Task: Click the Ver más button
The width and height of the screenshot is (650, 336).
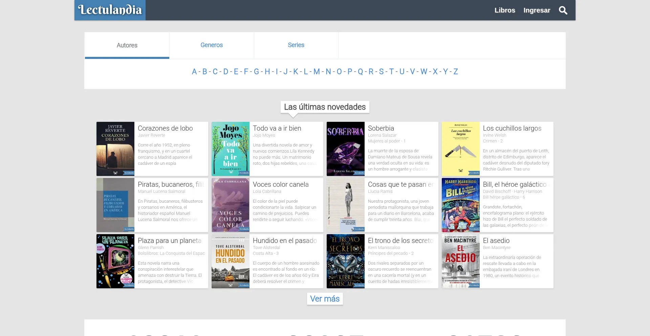Action: (325, 299)
